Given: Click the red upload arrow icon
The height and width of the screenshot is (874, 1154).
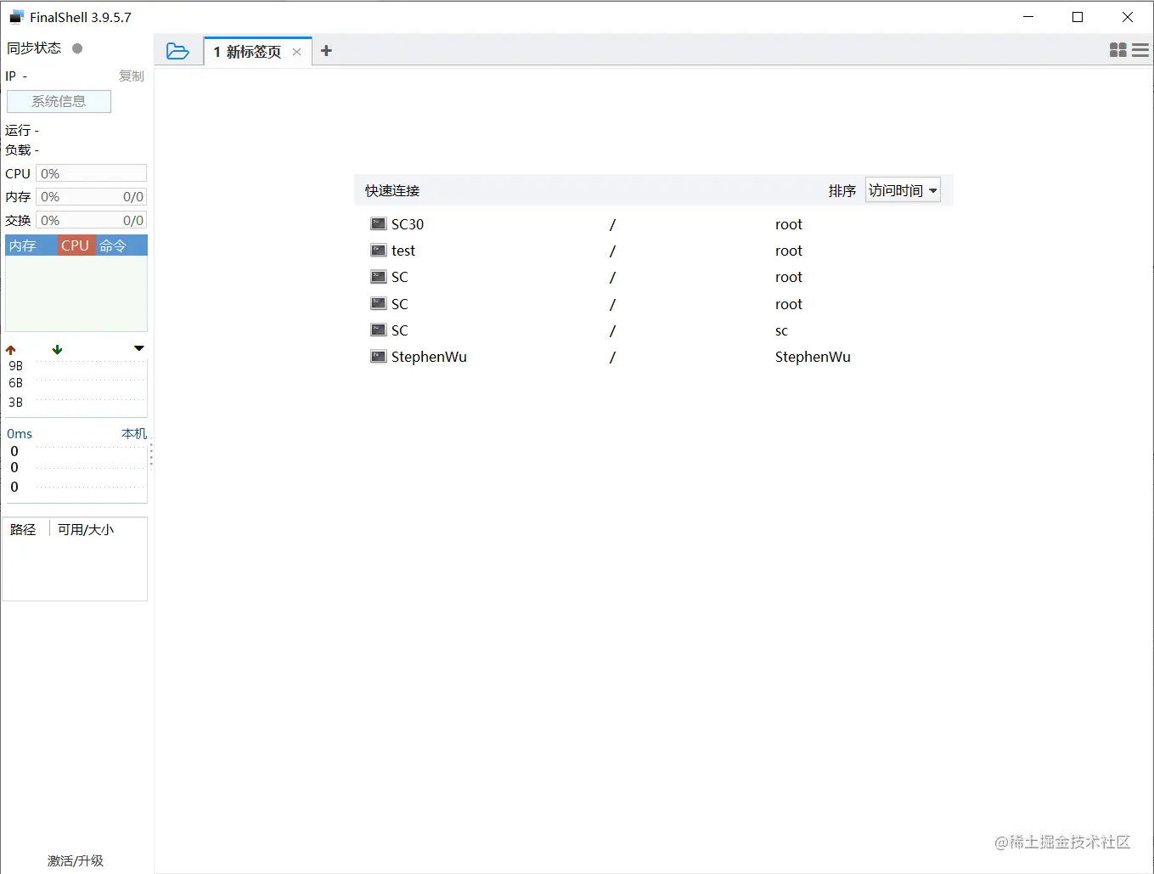Looking at the screenshot, I should point(11,349).
